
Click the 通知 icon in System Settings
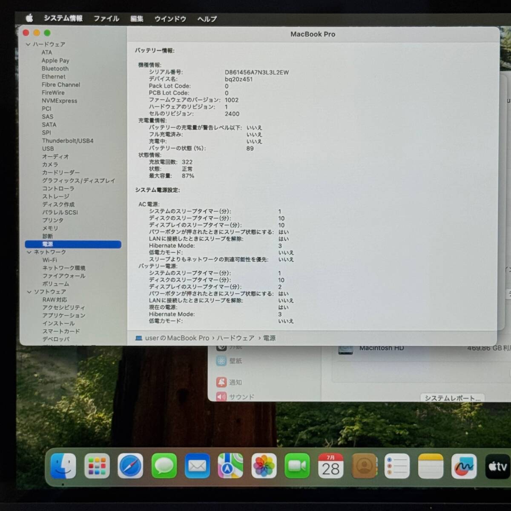coord(221,382)
